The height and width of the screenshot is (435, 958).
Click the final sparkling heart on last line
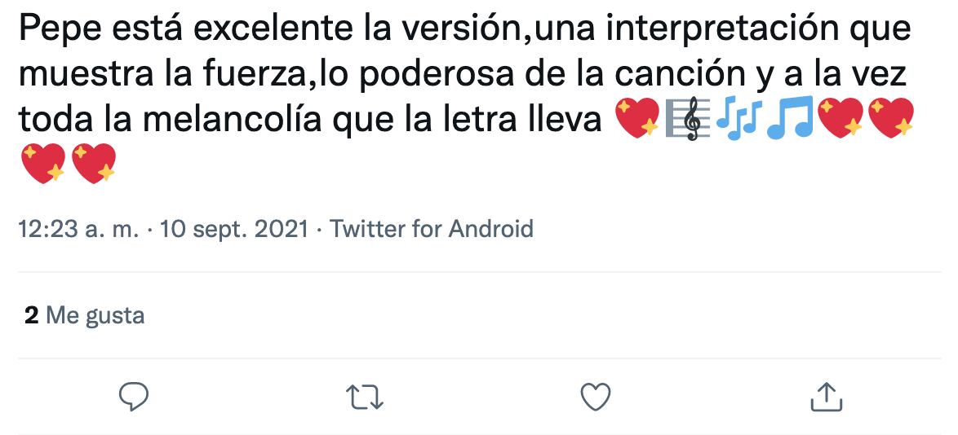[94, 164]
